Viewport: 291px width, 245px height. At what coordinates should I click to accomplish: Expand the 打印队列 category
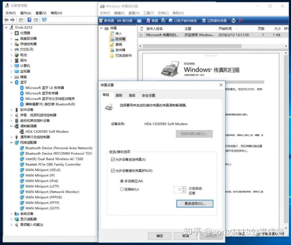click(11, 50)
